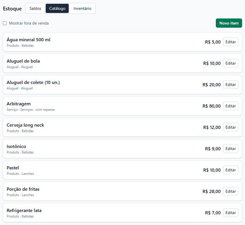245x225 pixels.
Task: Click the Novo item button
Action: pyautogui.click(x=229, y=23)
